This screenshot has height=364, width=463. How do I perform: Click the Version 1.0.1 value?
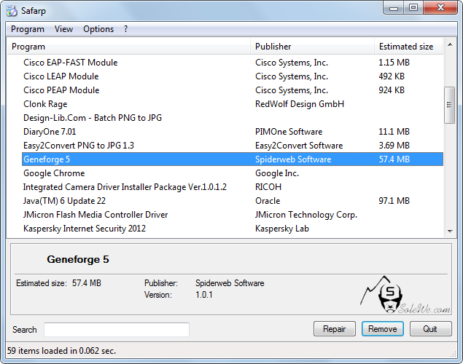(203, 295)
